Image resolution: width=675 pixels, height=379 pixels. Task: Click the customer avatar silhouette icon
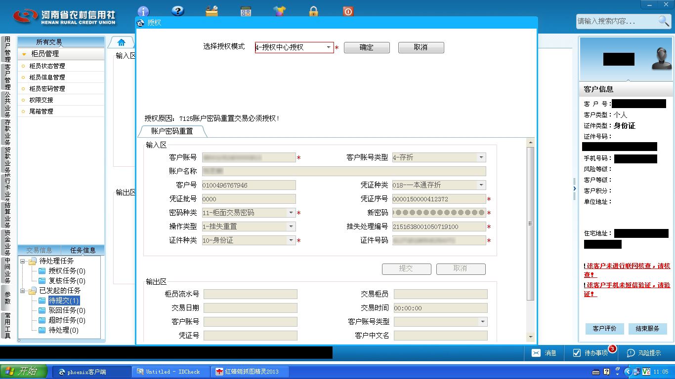(661, 59)
